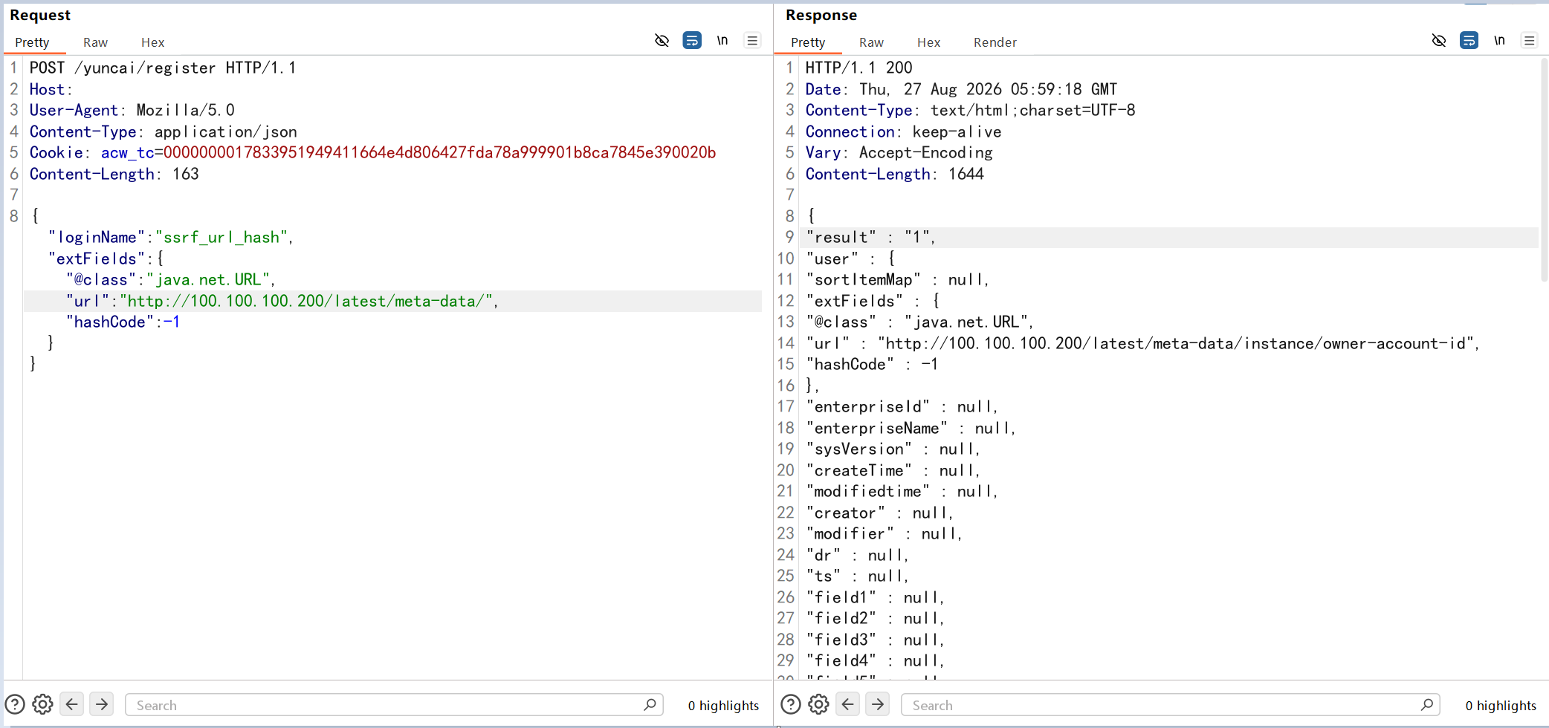Click the Request "0 highlights" label

[x=723, y=705]
